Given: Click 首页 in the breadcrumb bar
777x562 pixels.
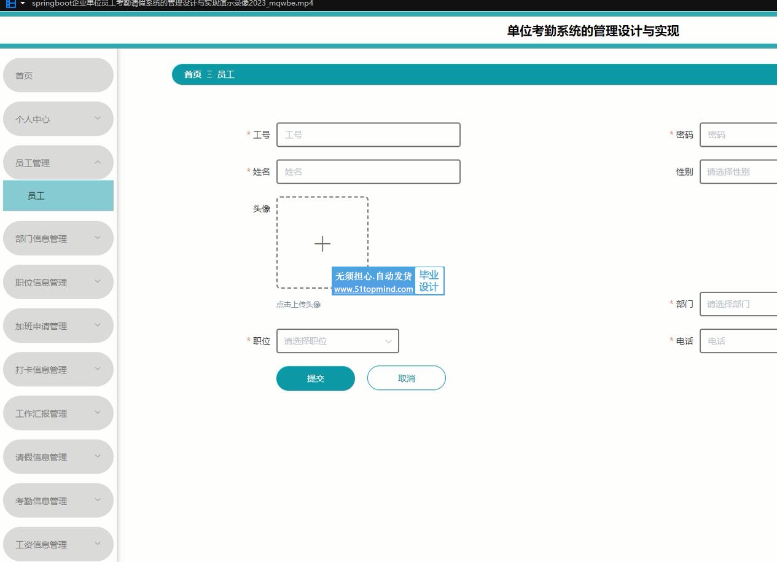Looking at the screenshot, I should pos(193,74).
